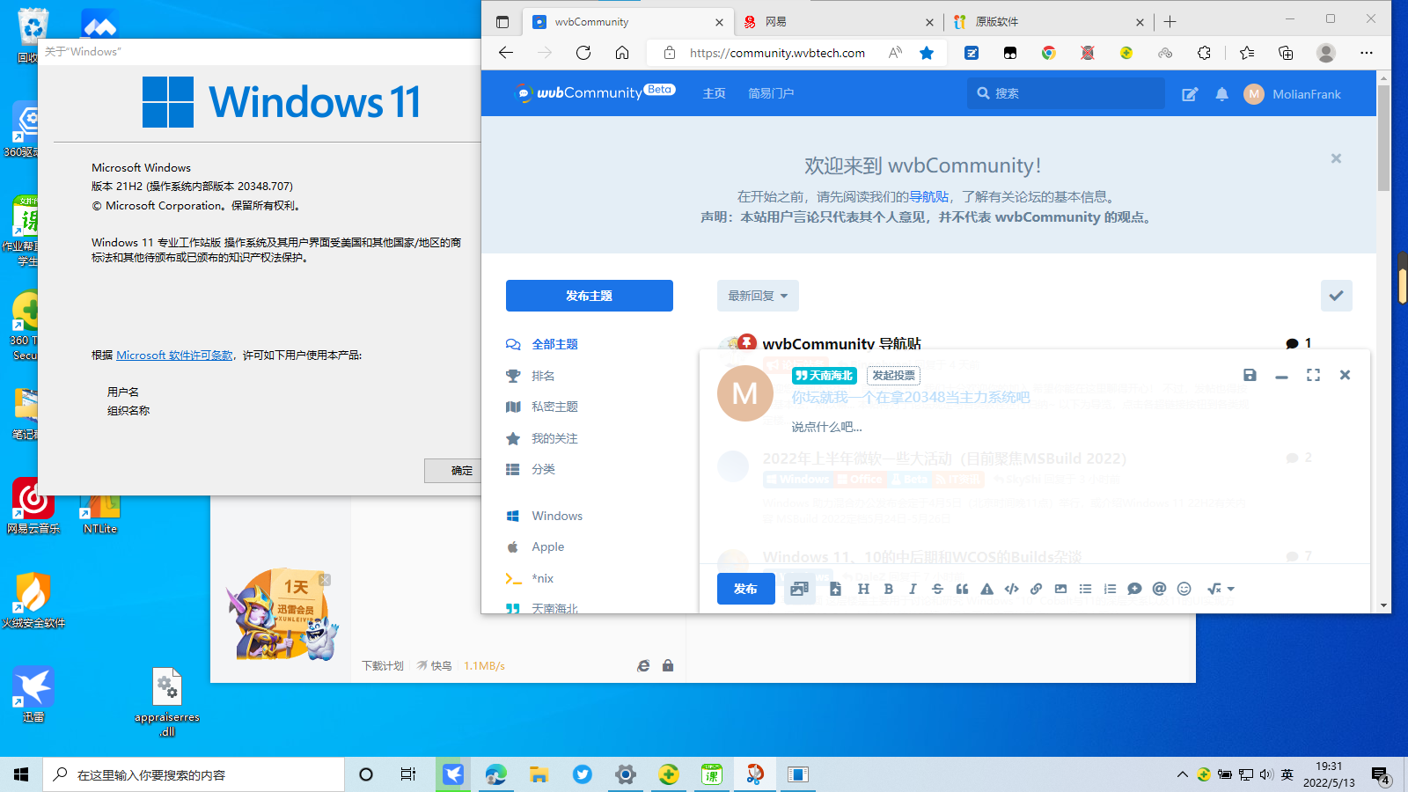Open the Windows tag in sidebar

coord(545,516)
